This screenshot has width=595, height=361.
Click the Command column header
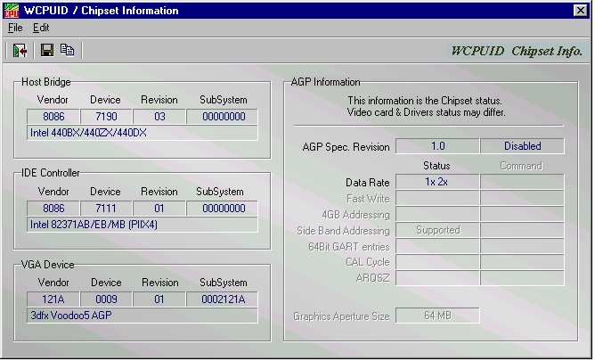(521, 166)
